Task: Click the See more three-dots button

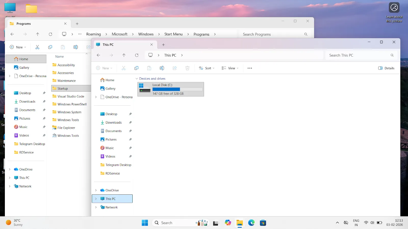Action: (250, 68)
